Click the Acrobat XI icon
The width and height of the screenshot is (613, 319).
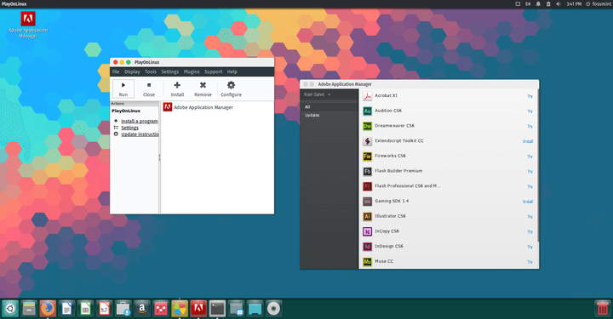coord(367,95)
